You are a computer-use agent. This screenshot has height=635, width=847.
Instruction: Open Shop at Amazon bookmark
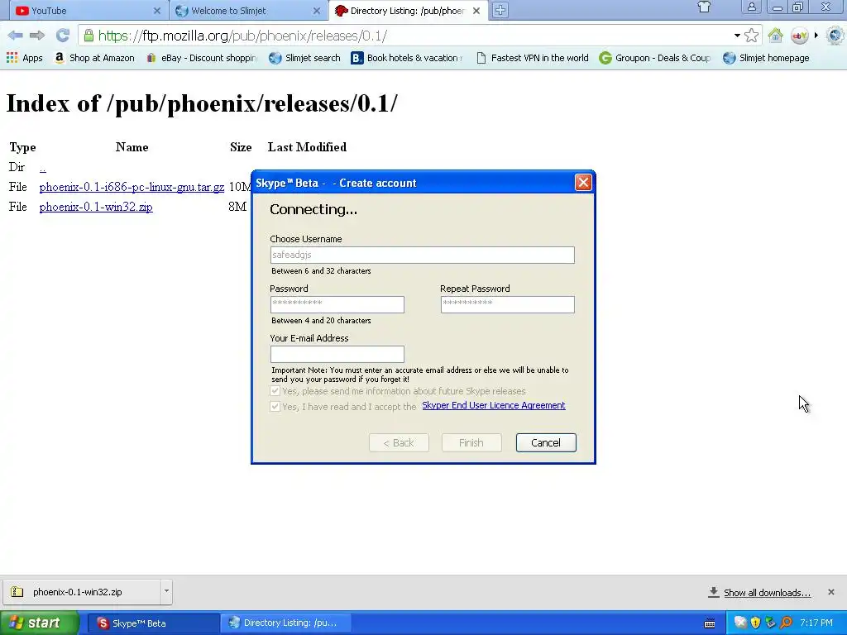[94, 58]
